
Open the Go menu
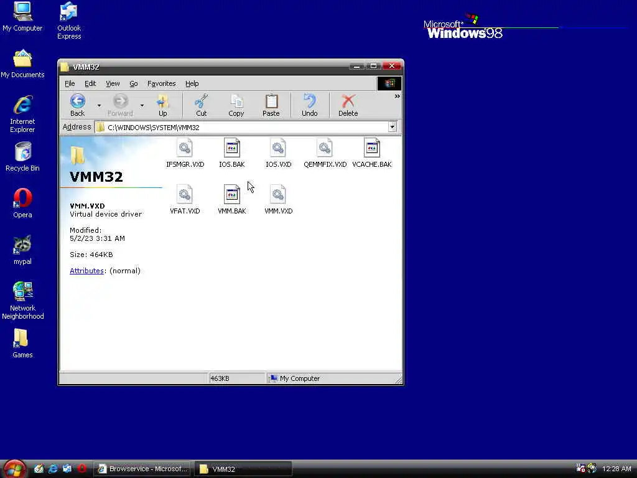pos(134,83)
